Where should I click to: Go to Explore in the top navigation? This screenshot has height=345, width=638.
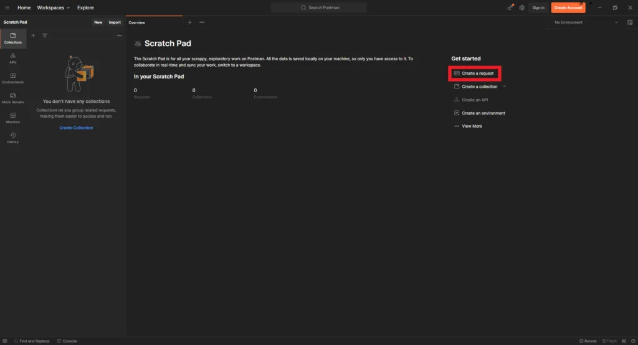(85, 7)
